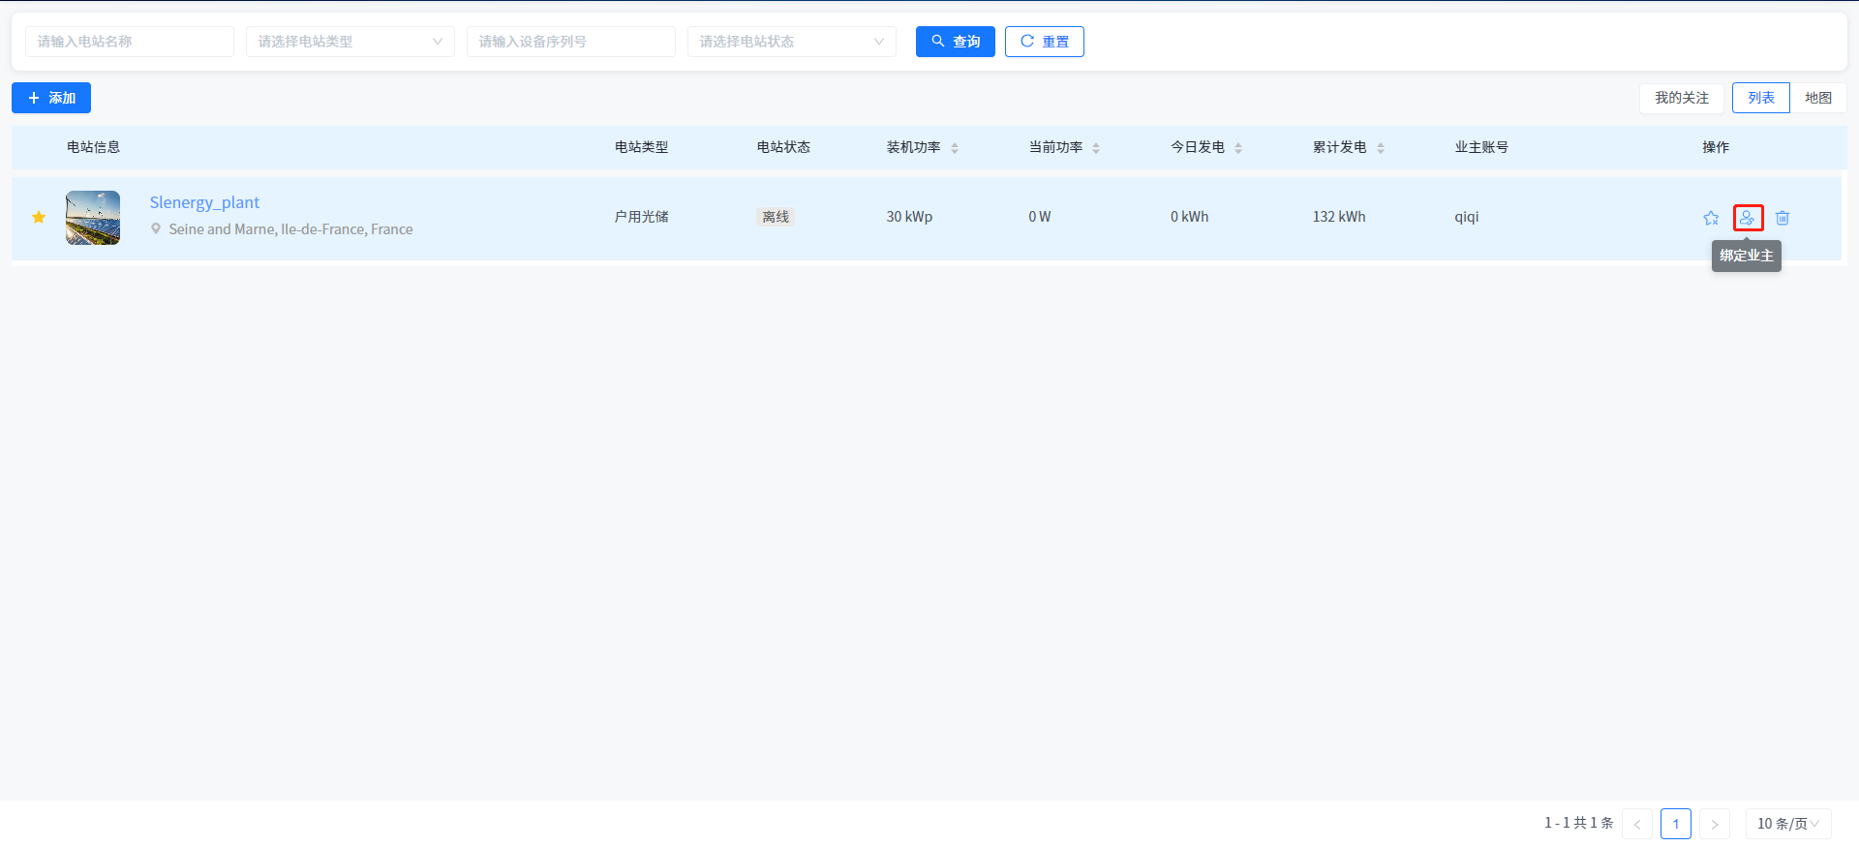Sort by 当前功率 column arrows
The width and height of the screenshot is (1859, 847).
1096,148
